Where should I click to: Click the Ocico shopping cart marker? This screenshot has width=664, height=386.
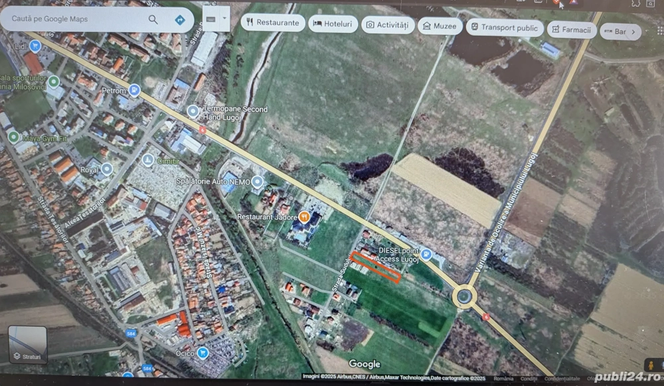click(x=203, y=353)
